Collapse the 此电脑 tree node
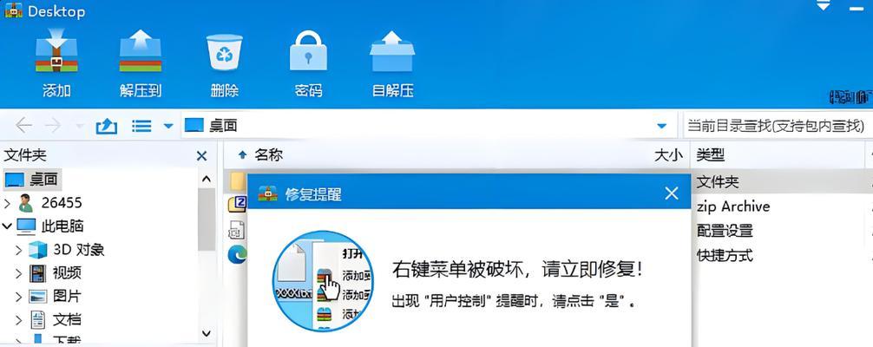873x347 pixels. click(7, 226)
